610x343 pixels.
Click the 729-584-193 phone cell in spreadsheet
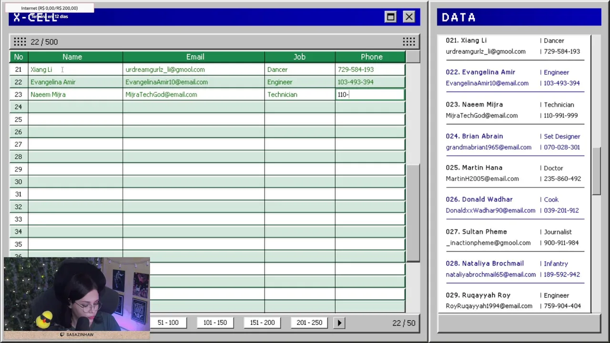coord(370,70)
